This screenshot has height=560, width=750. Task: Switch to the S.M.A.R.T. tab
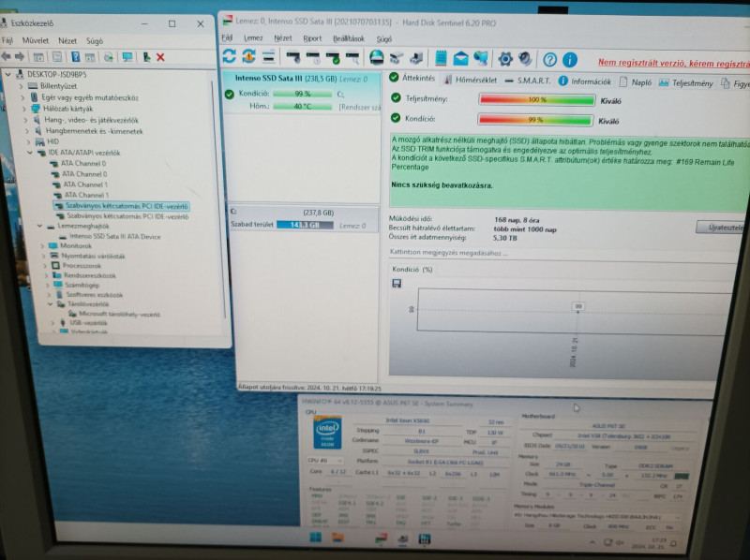coord(528,81)
